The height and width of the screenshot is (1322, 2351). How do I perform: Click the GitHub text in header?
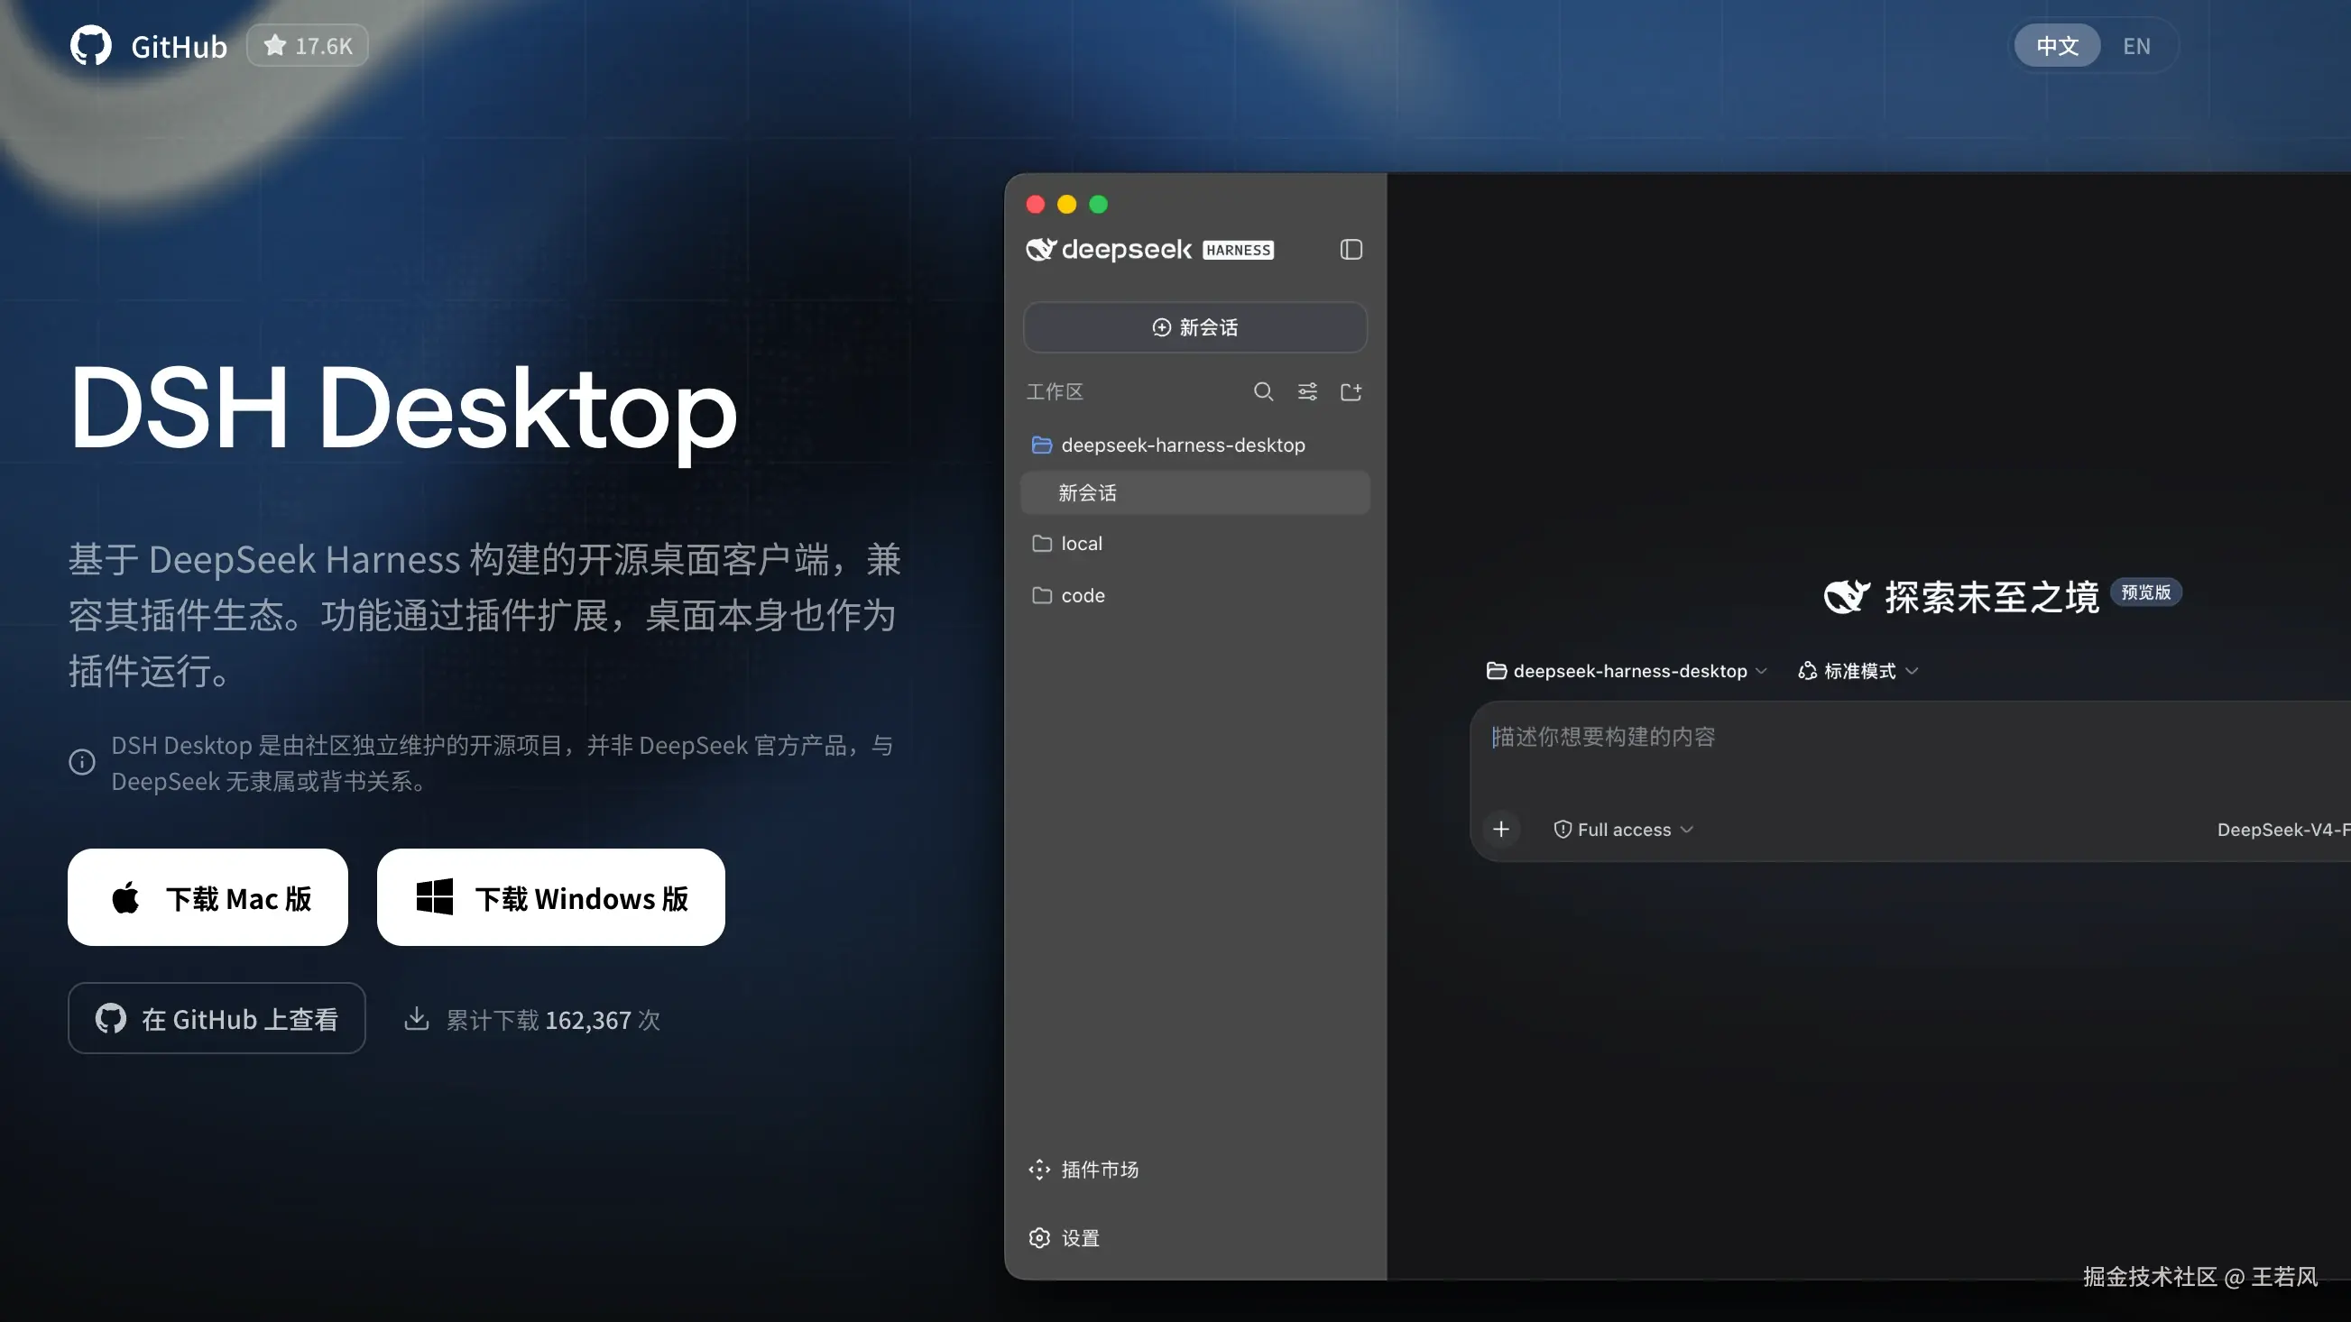pyautogui.click(x=179, y=47)
